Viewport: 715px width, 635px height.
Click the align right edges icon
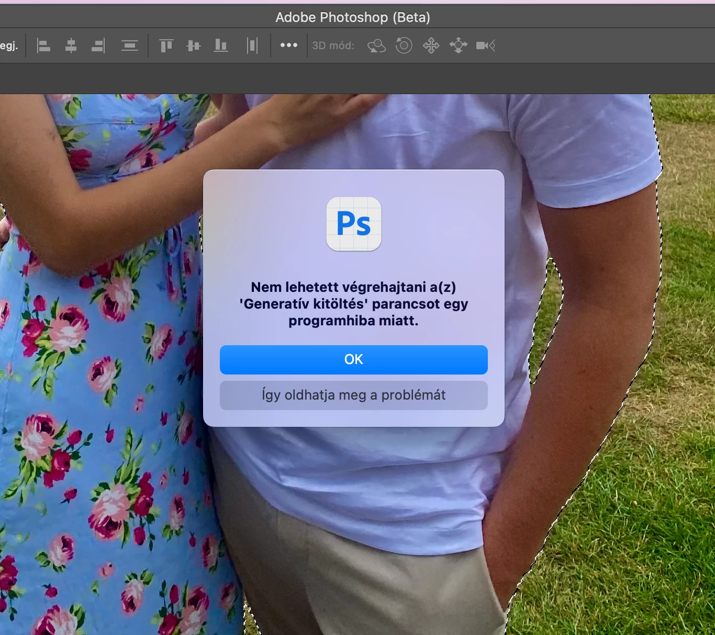coord(98,46)
